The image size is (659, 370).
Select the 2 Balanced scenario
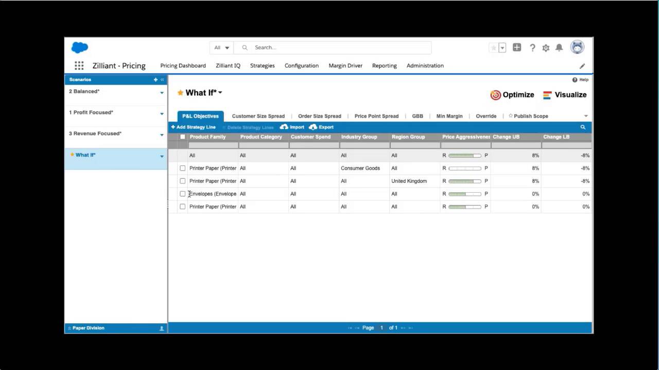[116, 95]
